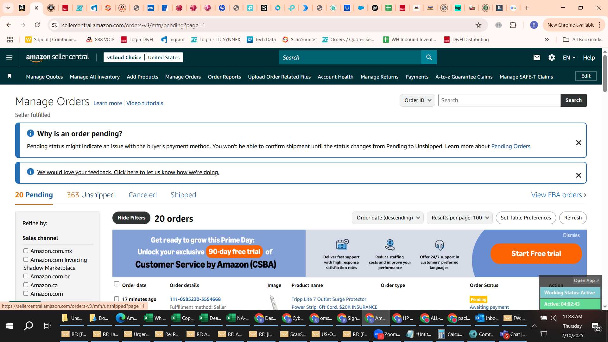Bookmark this page with the star icon

(478, 25)
